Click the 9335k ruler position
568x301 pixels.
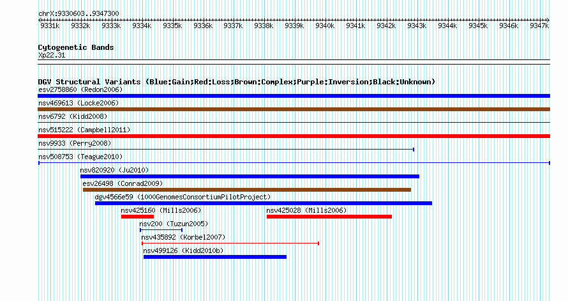click(x=172, y=26)
